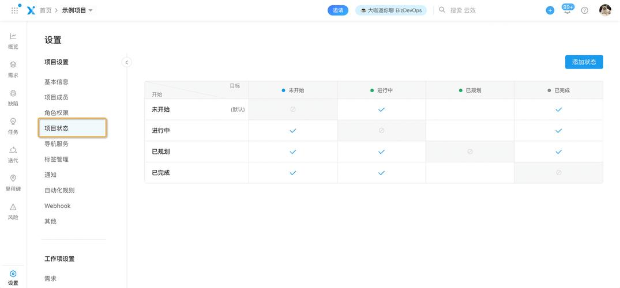
Task: Select 自动化规则 settings item
Action: tap(60, 190)
